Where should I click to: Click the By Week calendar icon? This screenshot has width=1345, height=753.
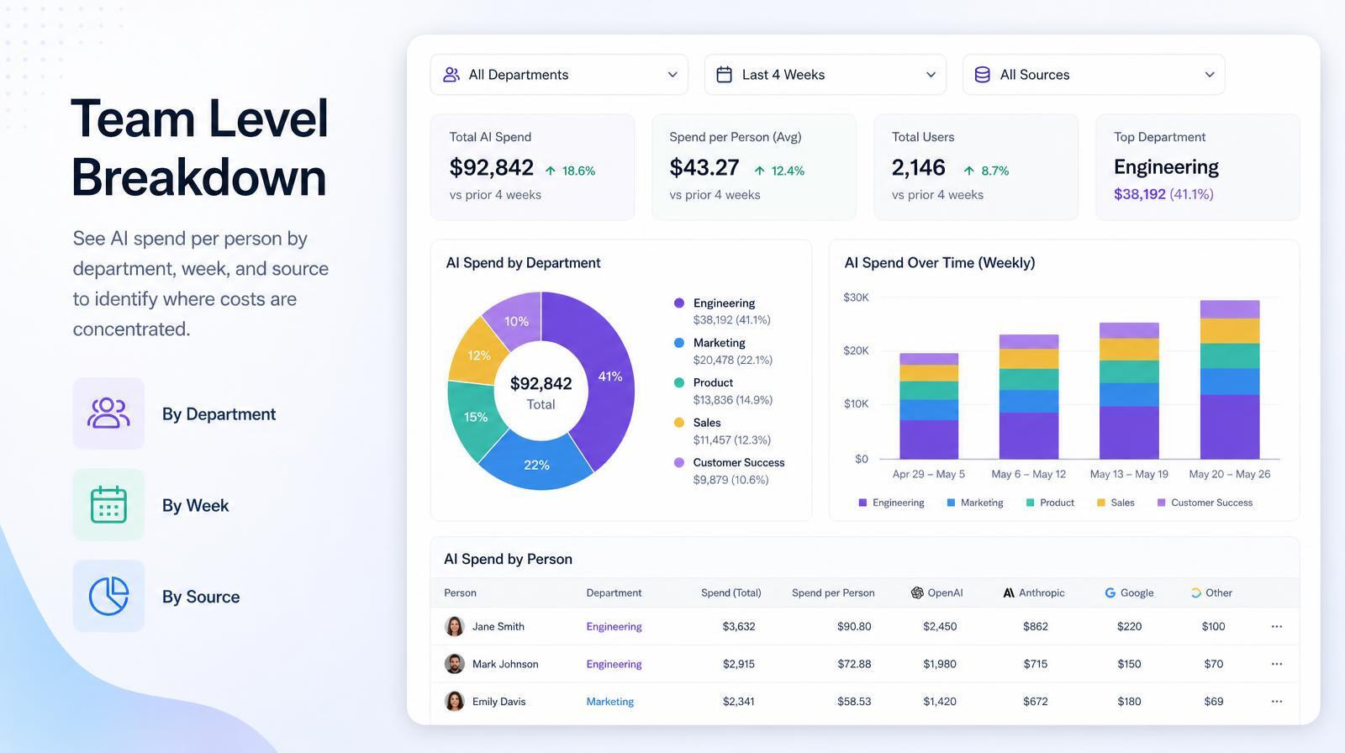[108, 504]
